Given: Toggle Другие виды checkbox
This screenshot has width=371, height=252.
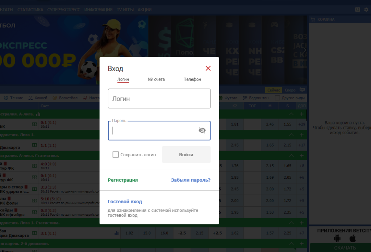Looking at the screenshot, I should (278, 98).
